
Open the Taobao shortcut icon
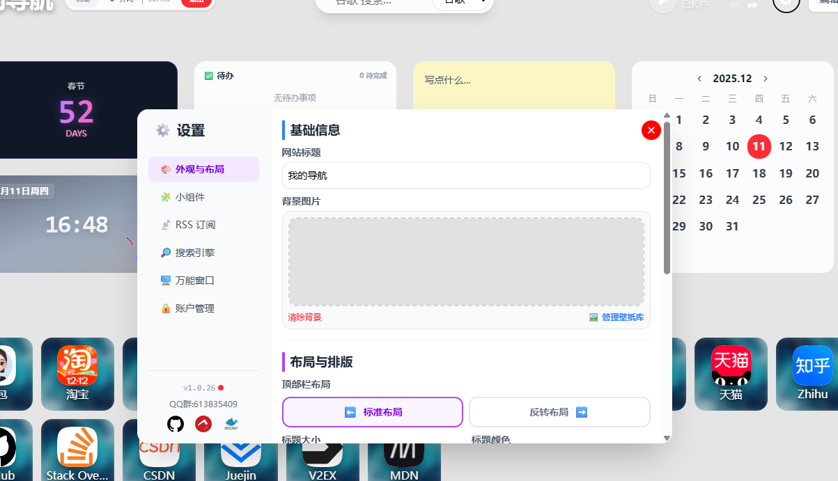coord(77,367)
